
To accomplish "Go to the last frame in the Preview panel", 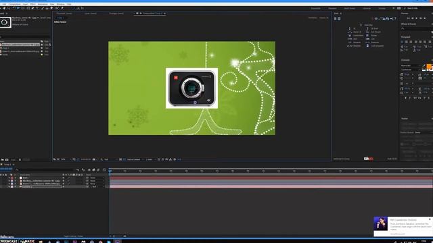I will (x=425, y=18).
